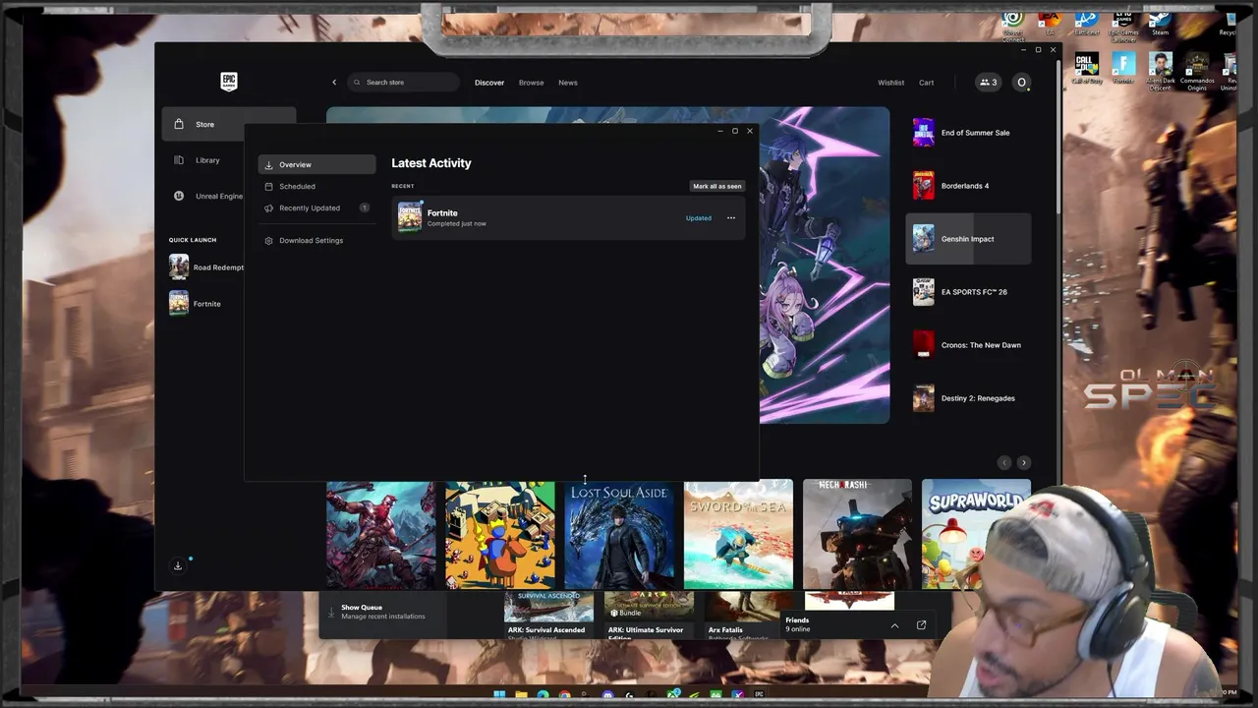The height and width of the screenshot is (708, 1258).
Task: Open Library in the left sidebar
Action: (207, 160)
